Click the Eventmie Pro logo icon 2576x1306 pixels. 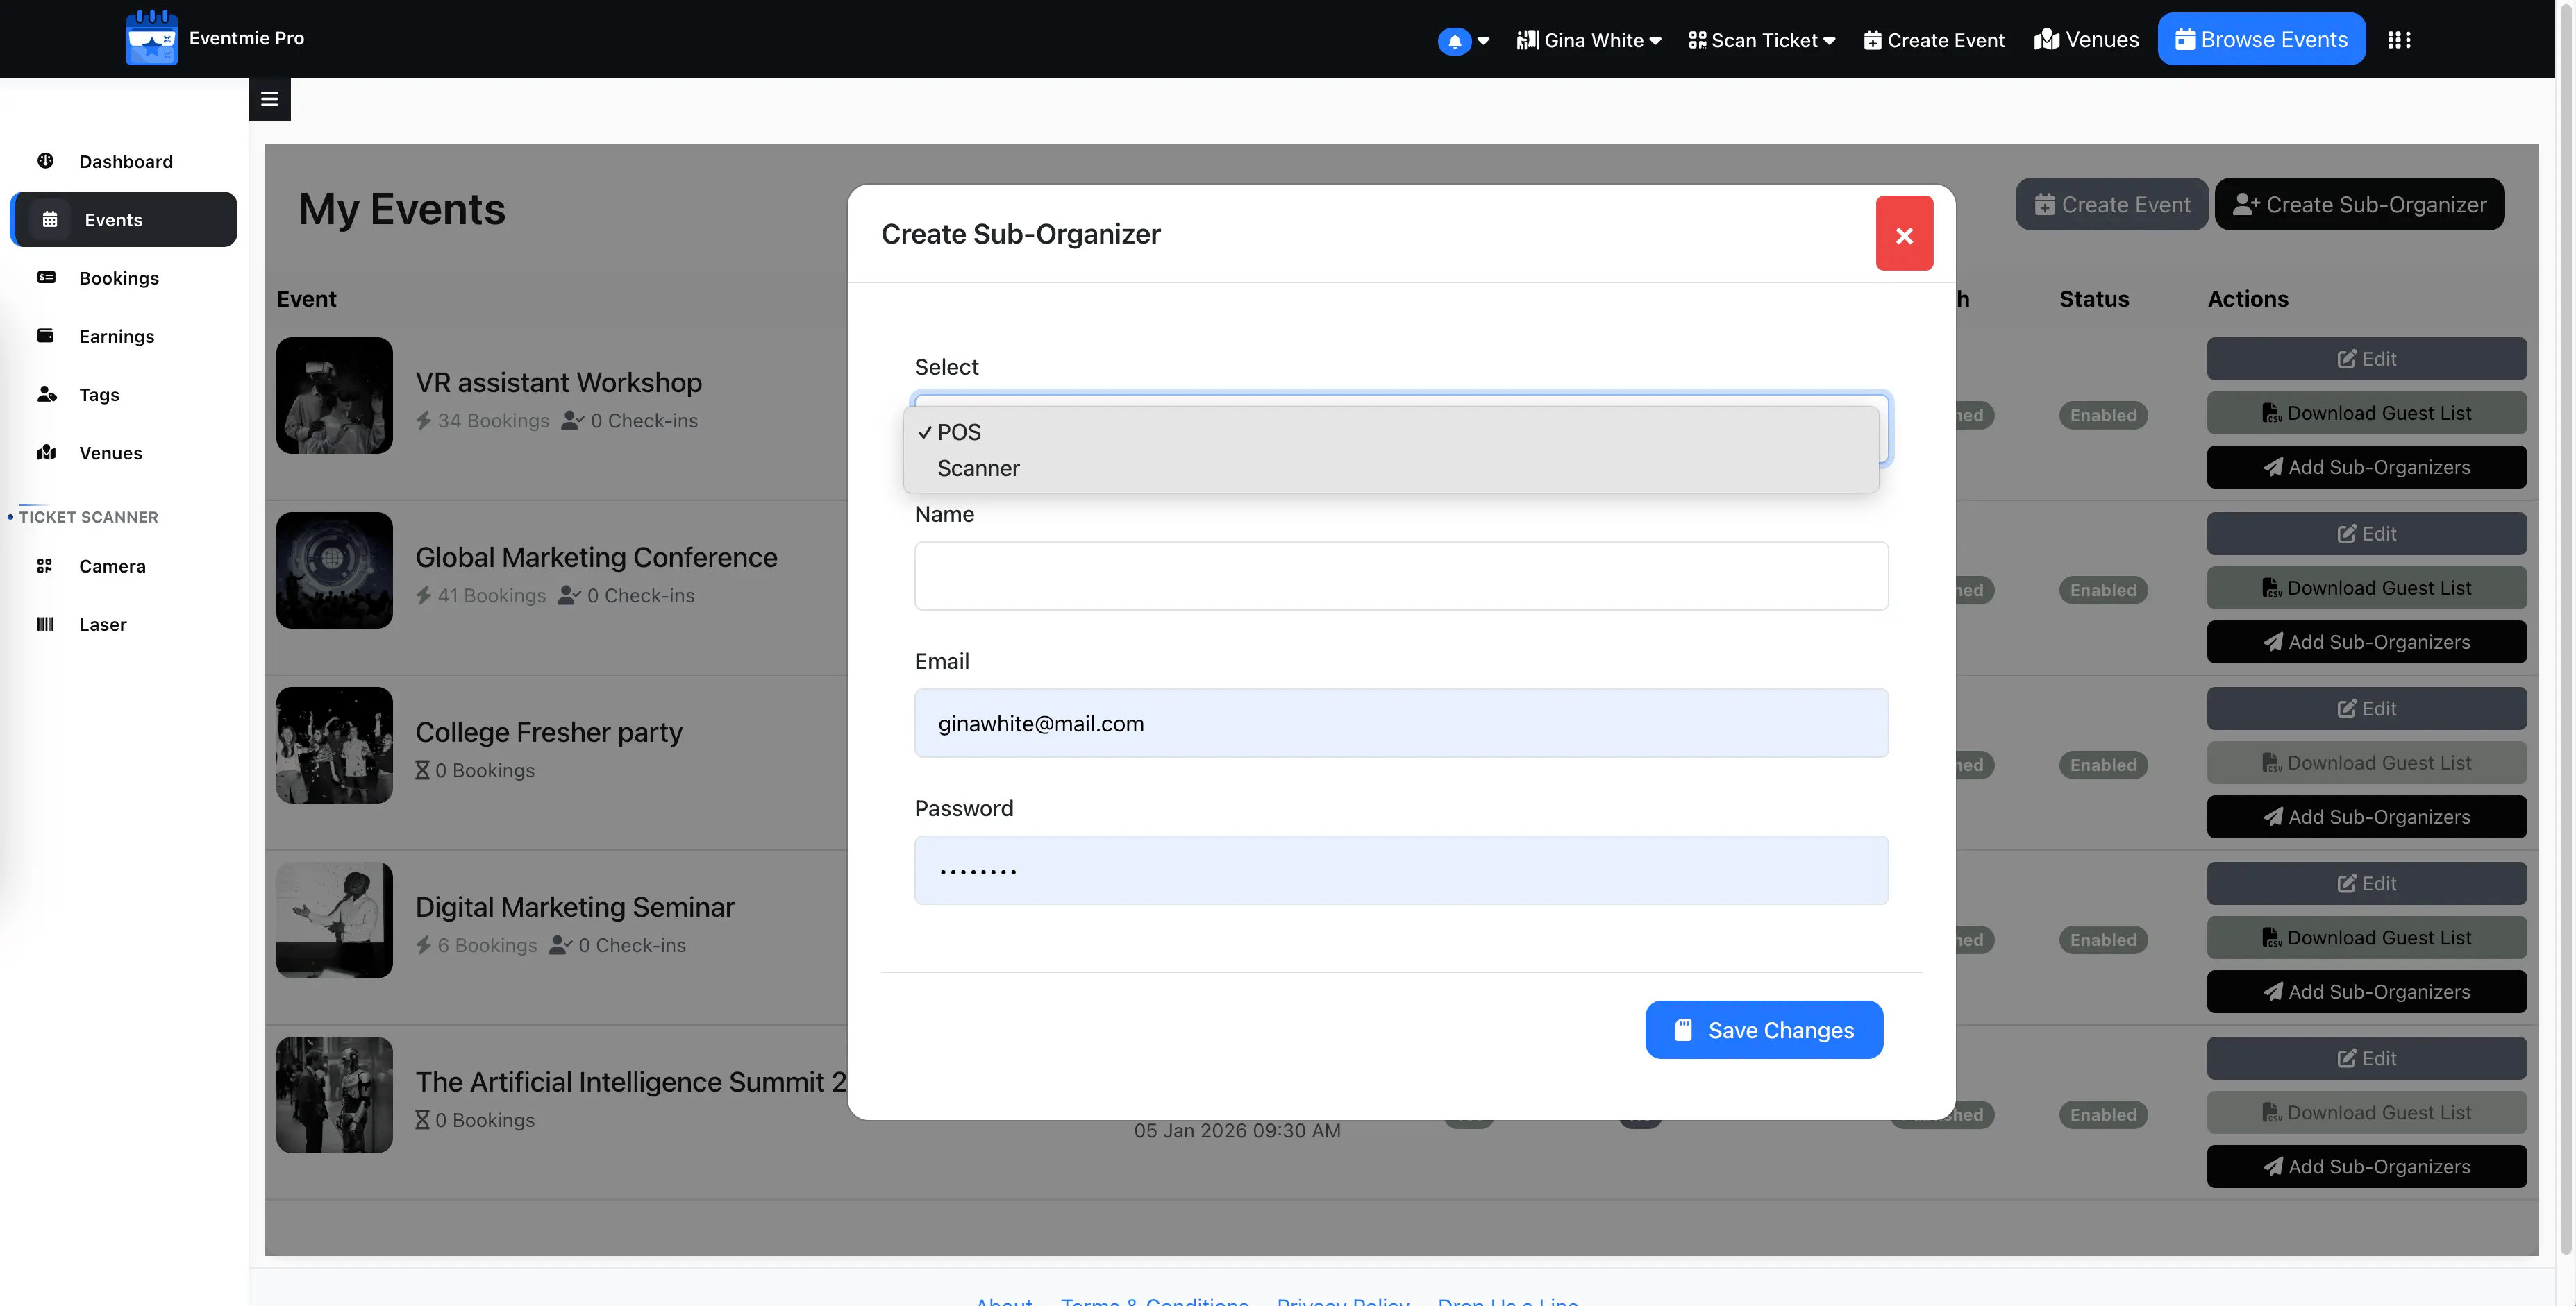tap(152, 38)
